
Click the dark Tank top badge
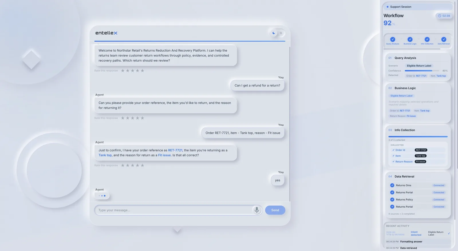click(421, 156)
